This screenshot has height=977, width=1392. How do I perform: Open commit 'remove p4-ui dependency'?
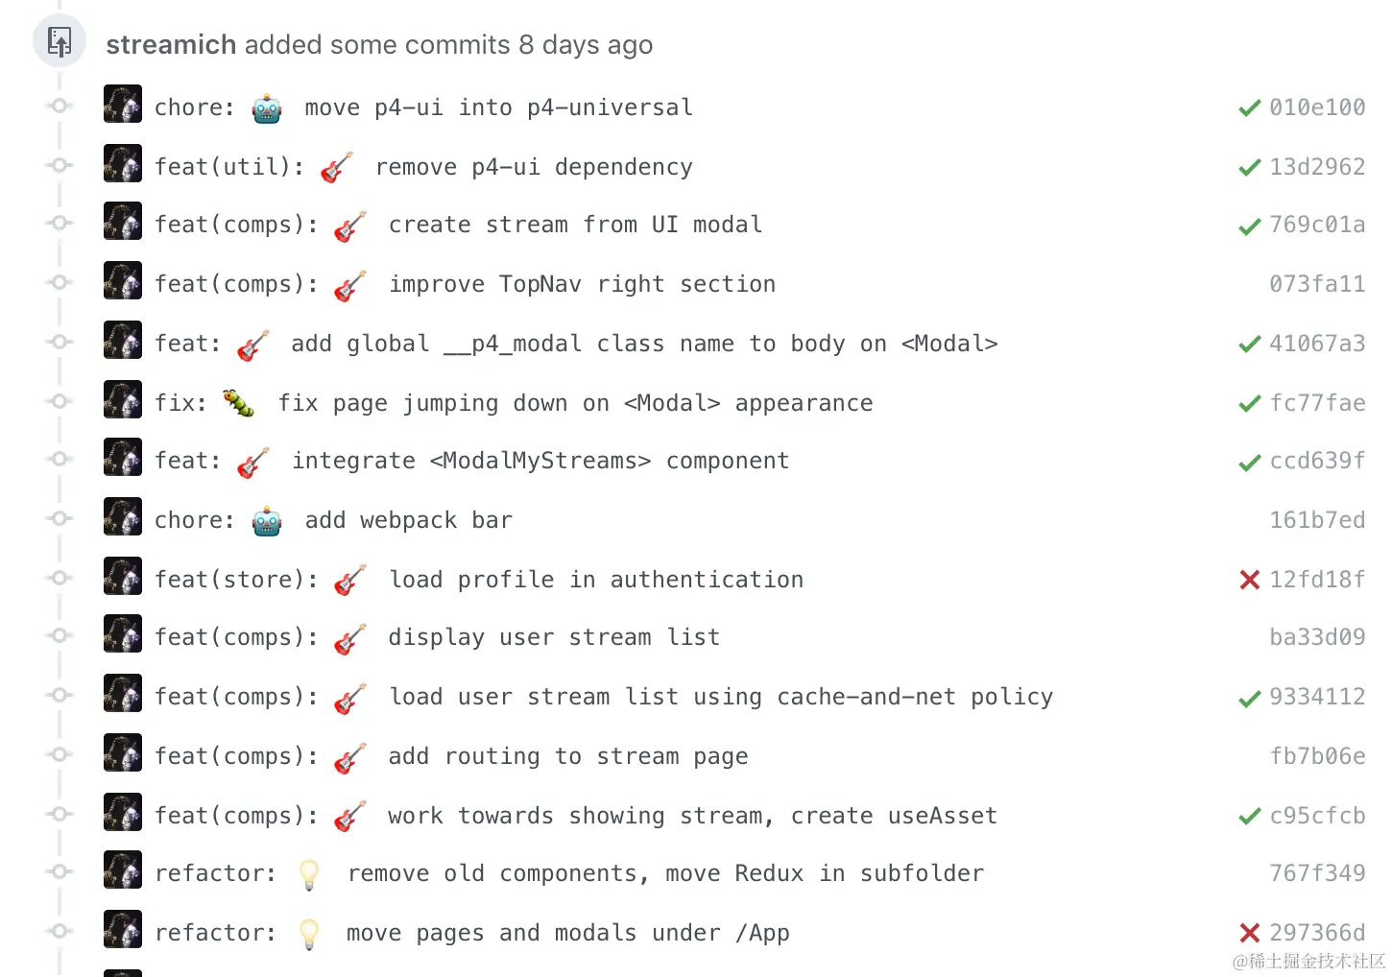[534, 167]
